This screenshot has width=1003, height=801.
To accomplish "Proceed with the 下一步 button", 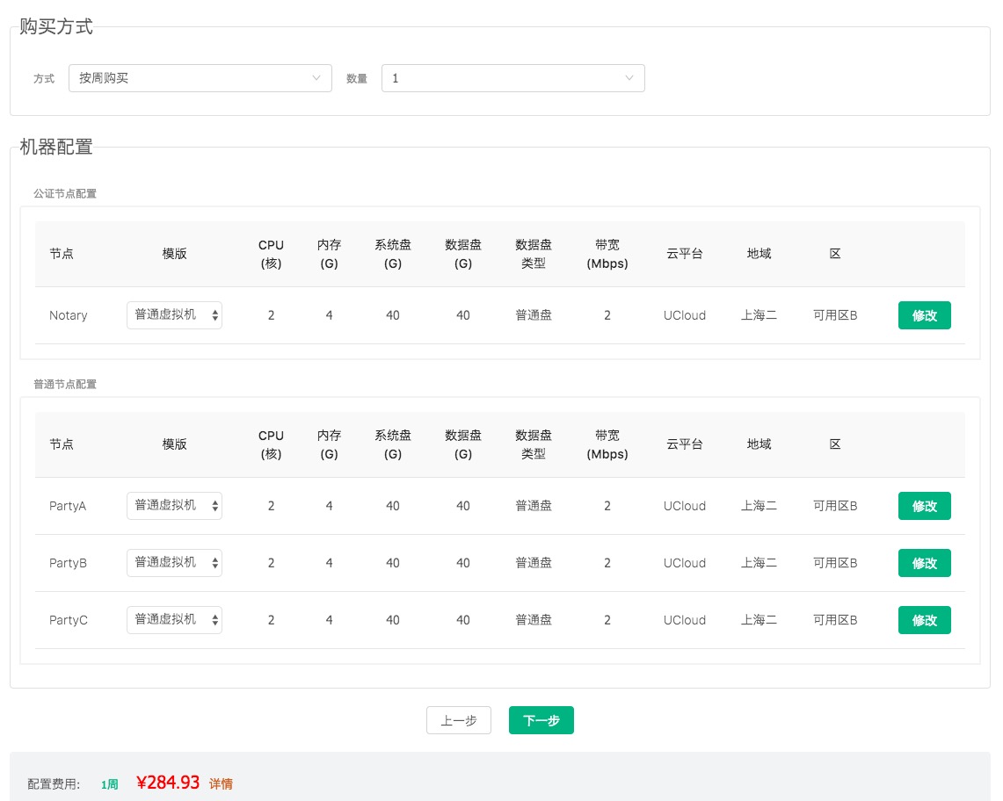I will click(541, 720).
